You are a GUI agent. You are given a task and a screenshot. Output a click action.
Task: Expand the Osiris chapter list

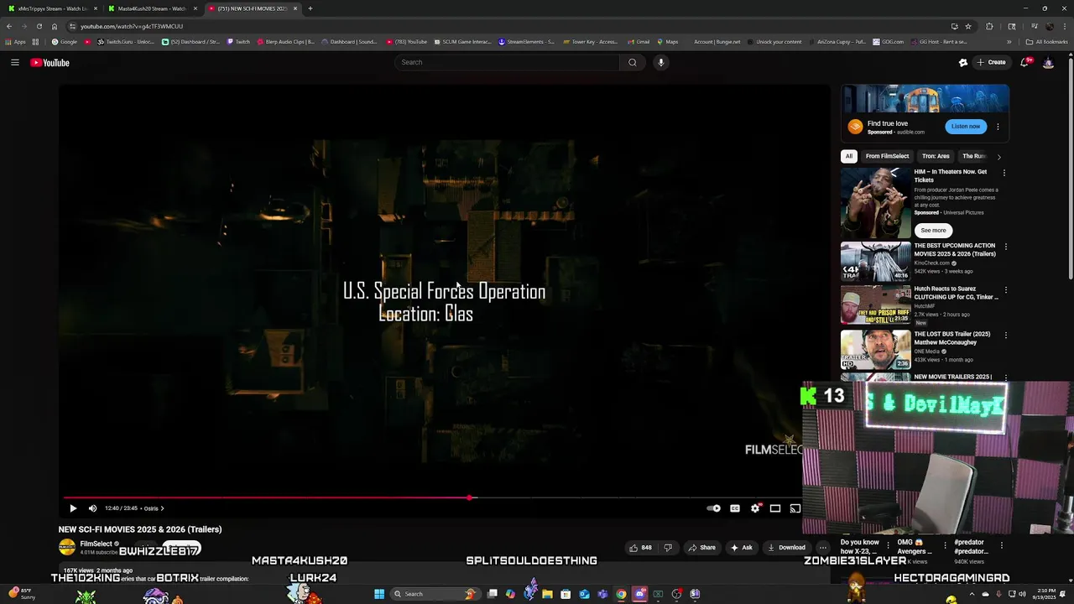pyautogui.click(x=154, y=508)
